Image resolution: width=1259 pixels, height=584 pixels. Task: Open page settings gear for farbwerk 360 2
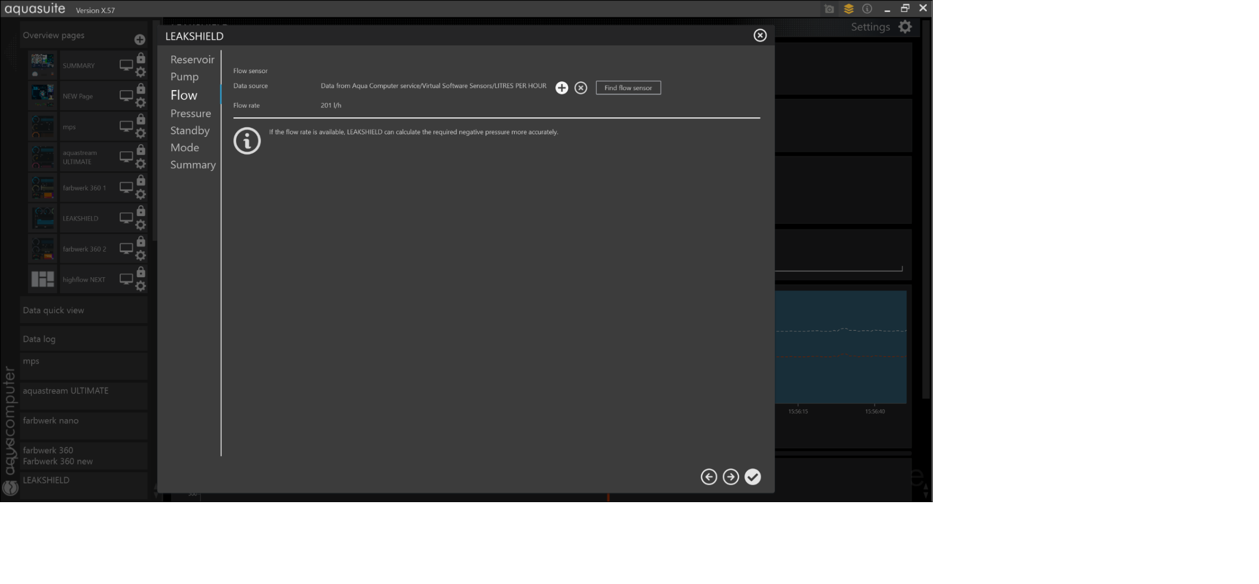140,255
